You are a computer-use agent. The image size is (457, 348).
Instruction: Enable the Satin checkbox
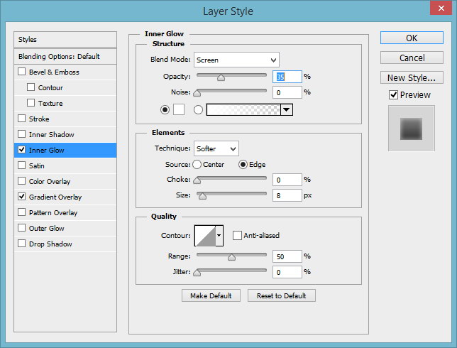click(x=21, y=165)
